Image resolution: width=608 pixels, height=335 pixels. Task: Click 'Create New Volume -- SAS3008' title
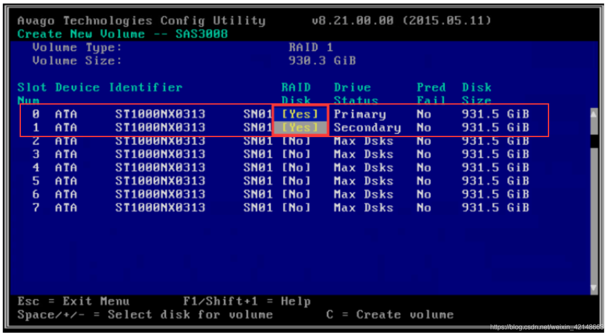(122, 34)
